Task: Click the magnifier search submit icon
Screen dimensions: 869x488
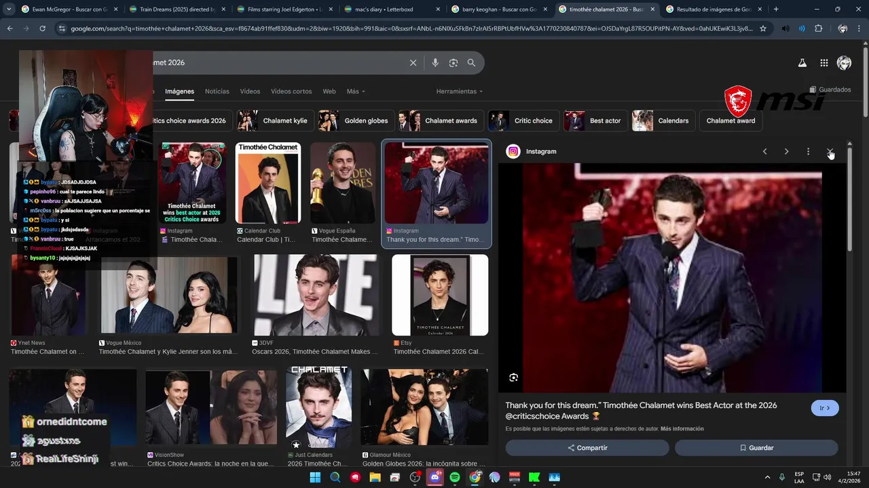Action: point(471,62)
